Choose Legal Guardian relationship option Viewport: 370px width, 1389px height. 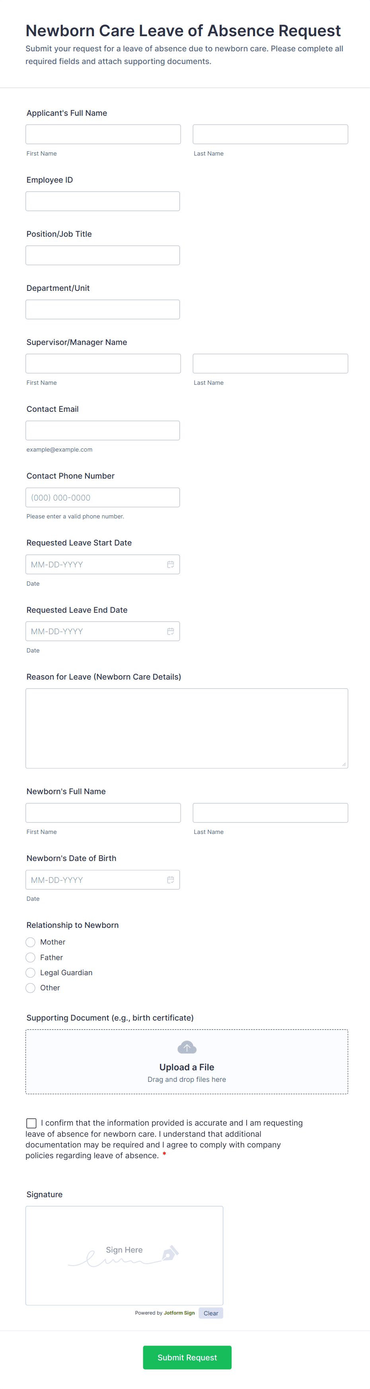31,973
